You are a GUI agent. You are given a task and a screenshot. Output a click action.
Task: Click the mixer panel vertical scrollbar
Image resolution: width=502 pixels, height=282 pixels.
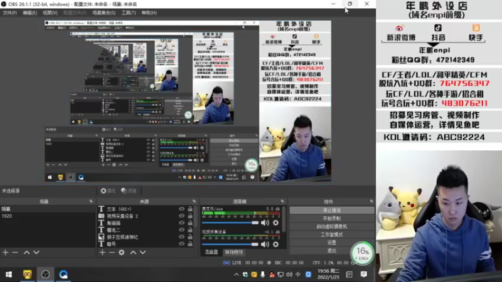(284, 218)
